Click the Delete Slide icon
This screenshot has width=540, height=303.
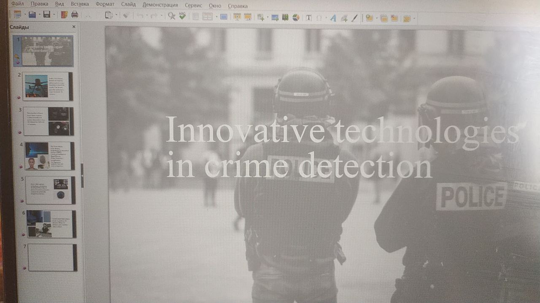[x=394, y=18]
